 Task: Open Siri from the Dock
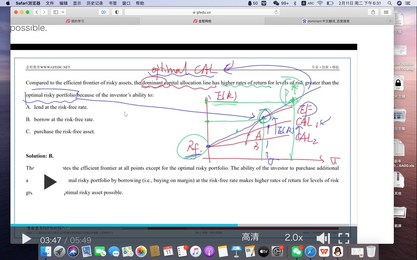click(x=73, y=251)
